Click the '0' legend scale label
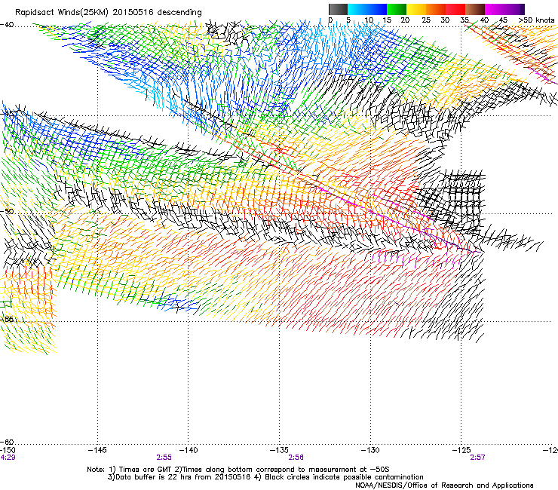The image size is (558, 490). 330,20
